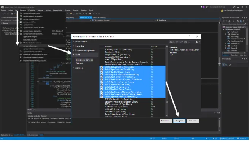Viewport: 250px width, 142px height.
Task: Click the wrench property pages icon in Propiedades
Action: [230, 65]
